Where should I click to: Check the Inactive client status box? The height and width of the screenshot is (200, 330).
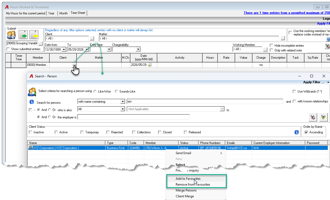(x=31, y=132)
